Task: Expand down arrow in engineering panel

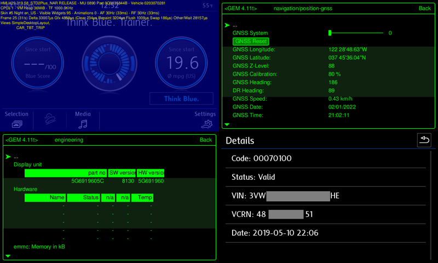Action: pos(8,256)
